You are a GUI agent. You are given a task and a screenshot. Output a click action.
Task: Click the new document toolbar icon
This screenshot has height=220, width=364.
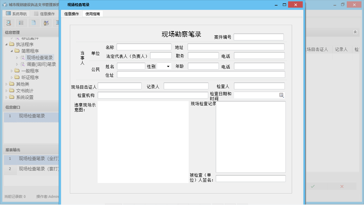tap(33, 23)
